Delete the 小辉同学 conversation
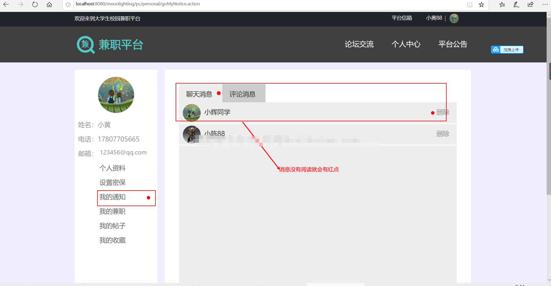This screenshot has height=286, width=551. 443,112
